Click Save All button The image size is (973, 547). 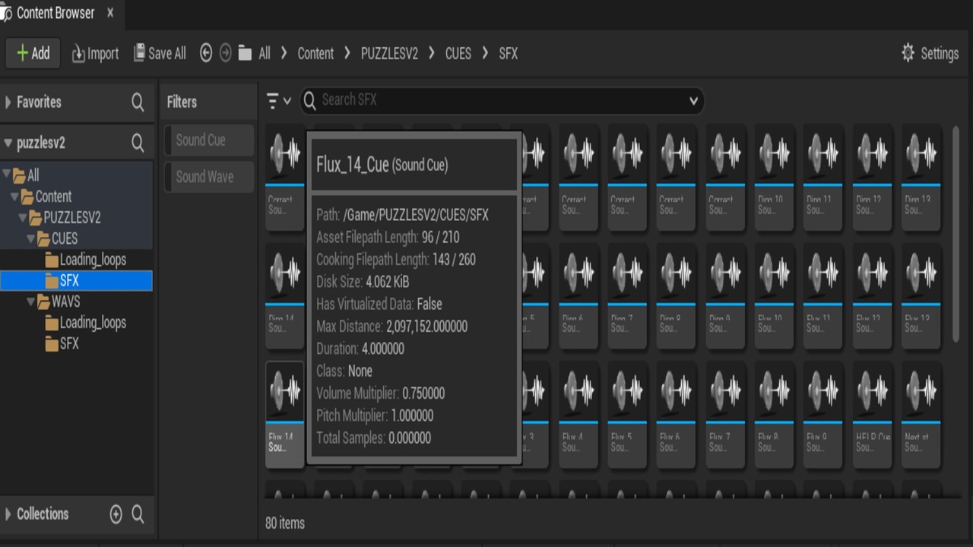click(x=160, y=53)
